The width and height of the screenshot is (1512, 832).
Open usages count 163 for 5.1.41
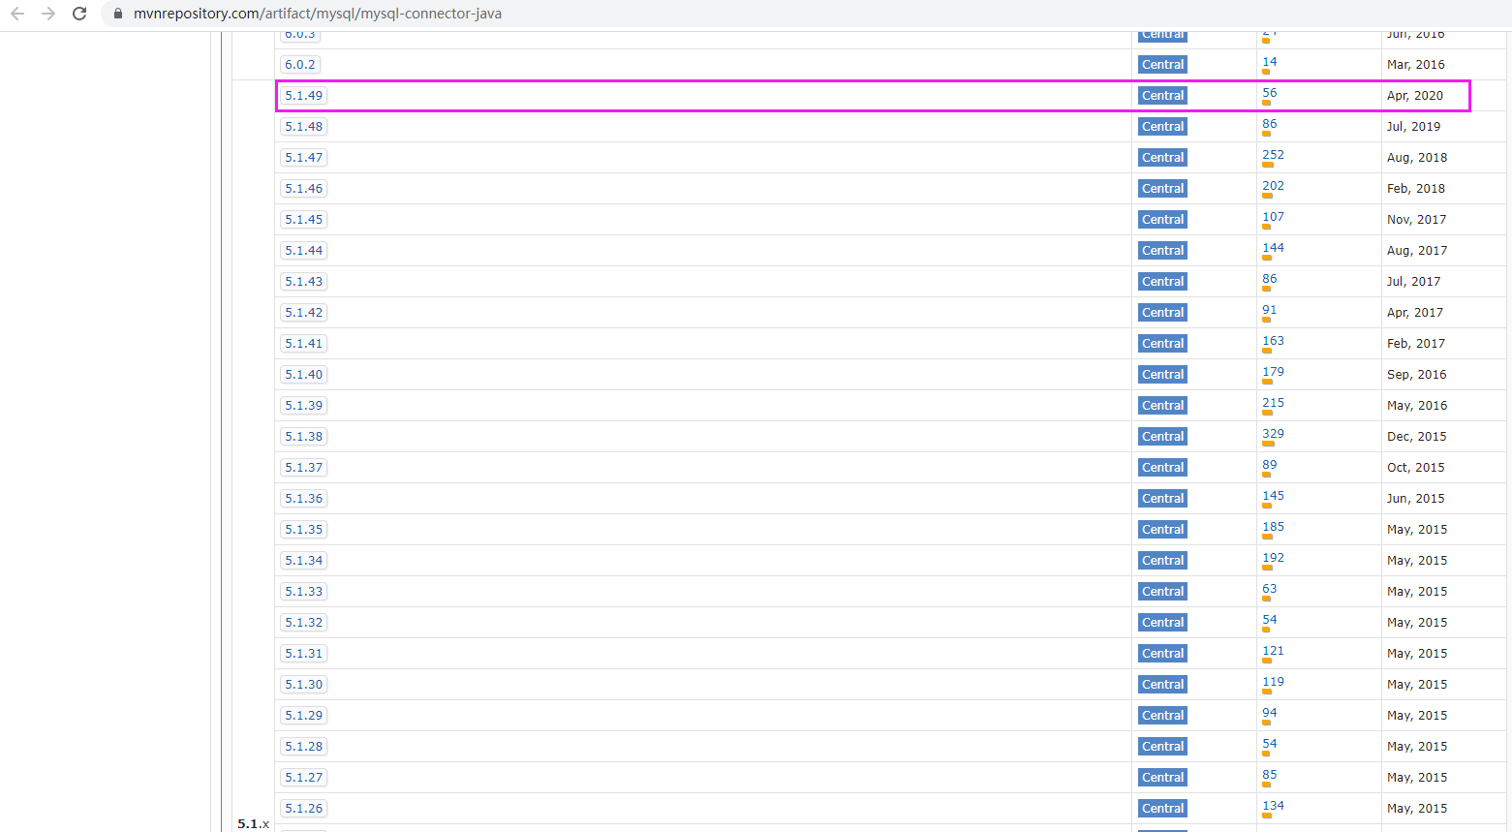1273,341
